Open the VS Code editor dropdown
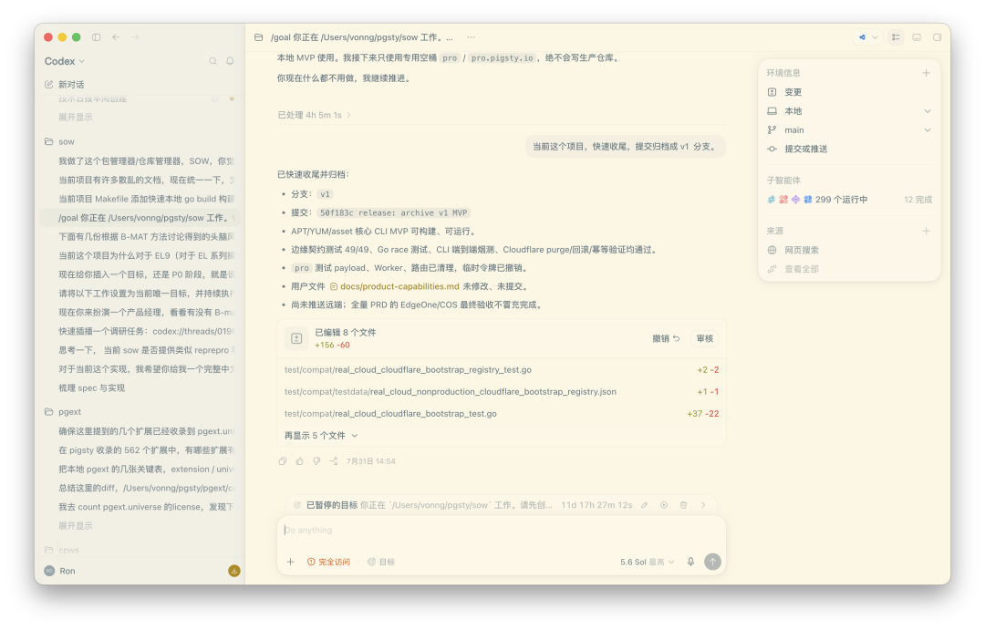The height and width of the screenshot is (630, 985). (868, 37)
